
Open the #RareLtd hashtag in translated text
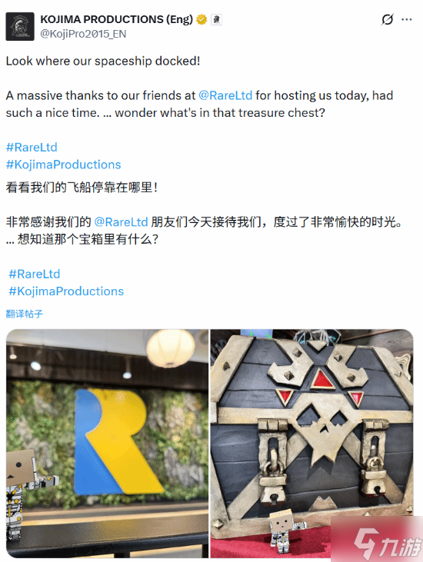coord(35,274)
